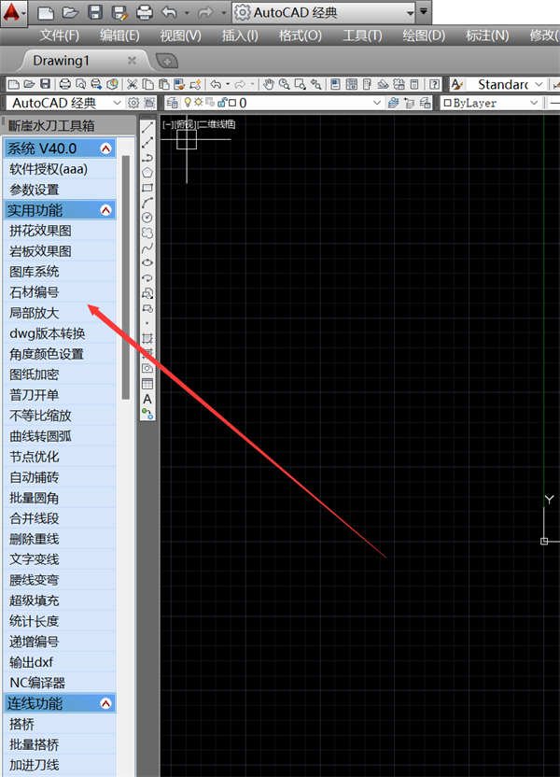Close the Drawing1 tab
560x777 pixels.
point(132,61)
